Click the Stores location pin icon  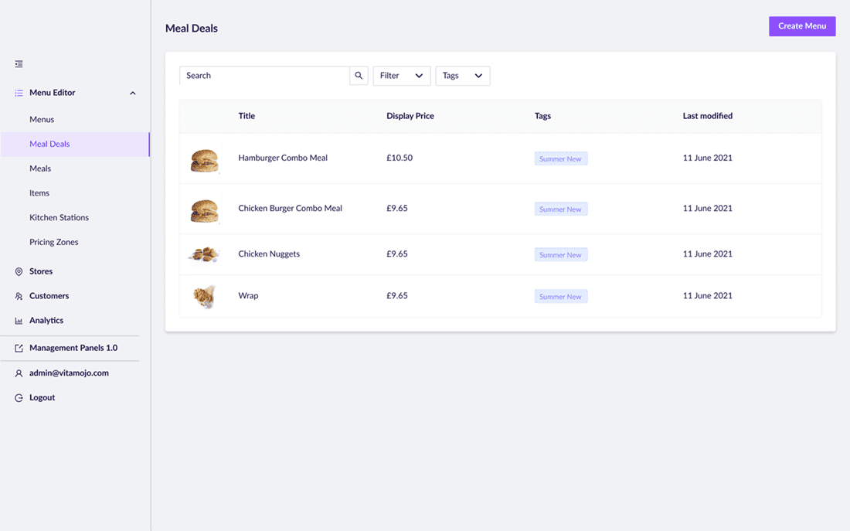[19, 272]
